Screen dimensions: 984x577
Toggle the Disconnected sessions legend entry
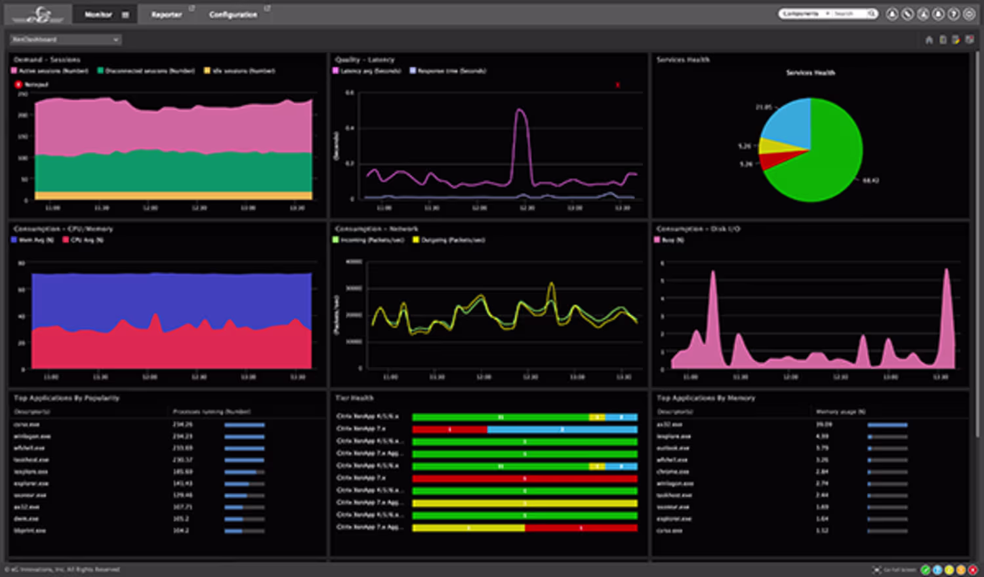pos(146,71)
